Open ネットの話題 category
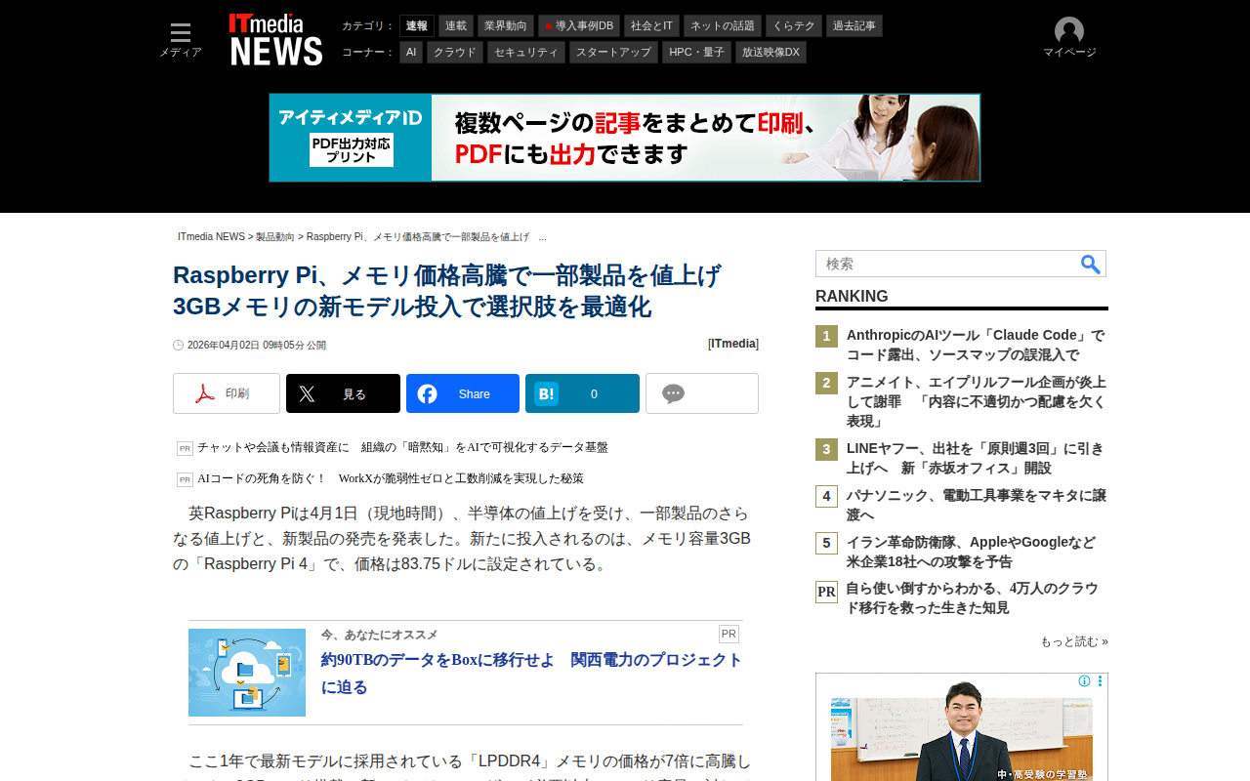1250x781 pixels. pyautogui.click(x=723, y=26)
